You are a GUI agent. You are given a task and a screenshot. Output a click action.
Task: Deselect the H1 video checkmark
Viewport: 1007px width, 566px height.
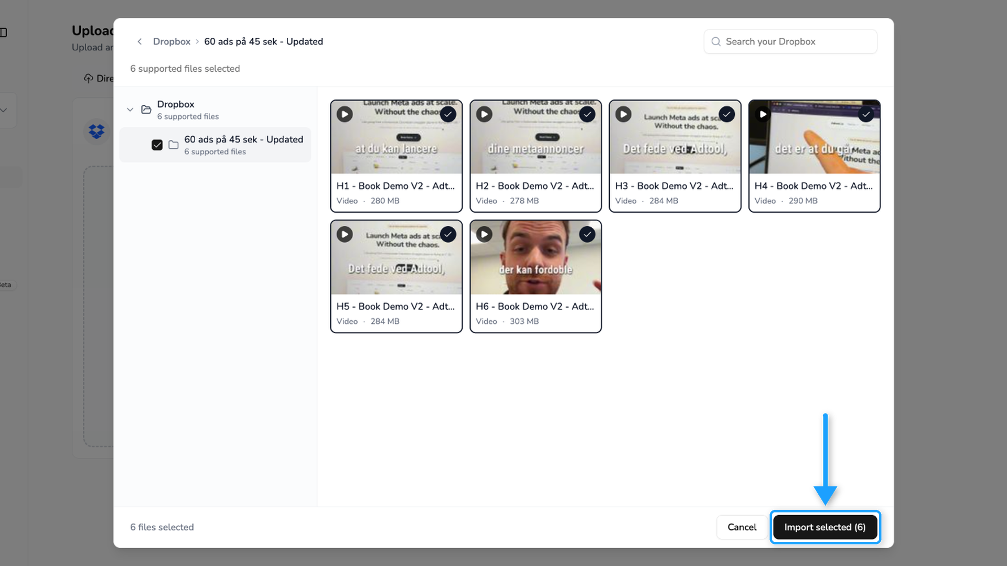point(448,114)
